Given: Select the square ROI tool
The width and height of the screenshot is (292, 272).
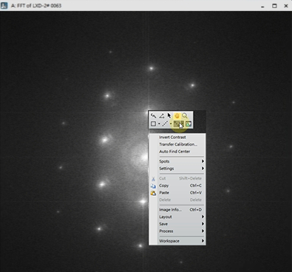Looking at the screenshot, I should point(153,123).
